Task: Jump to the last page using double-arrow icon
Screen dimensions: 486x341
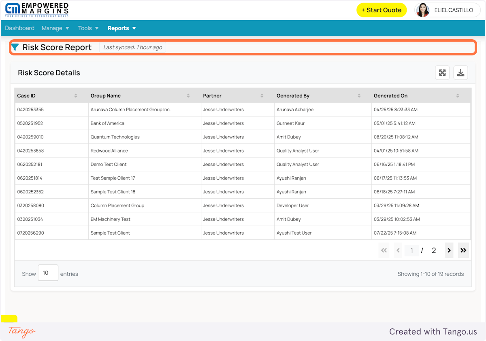Action: (463, 250)
